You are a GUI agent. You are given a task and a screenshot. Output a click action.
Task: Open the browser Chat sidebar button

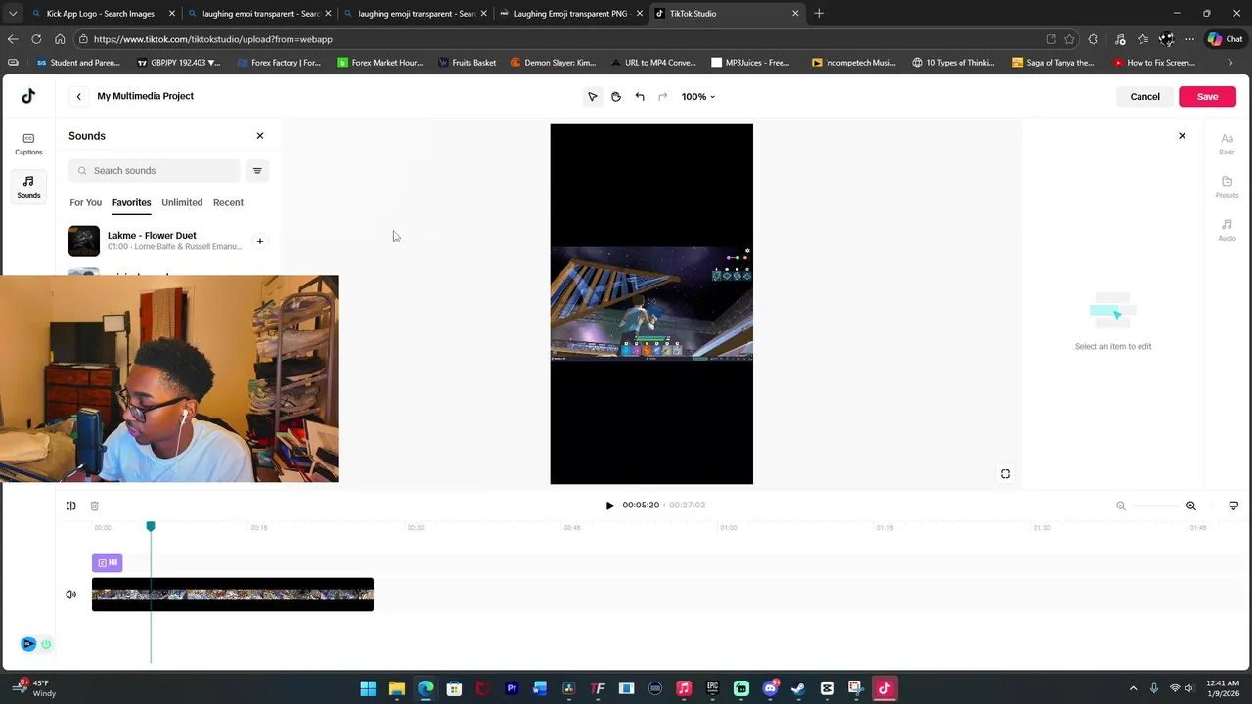click(x=1225, y=39)
